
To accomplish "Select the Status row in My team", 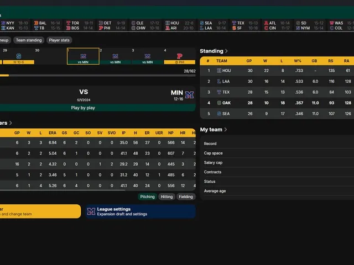I will click(x=279, y=182).
